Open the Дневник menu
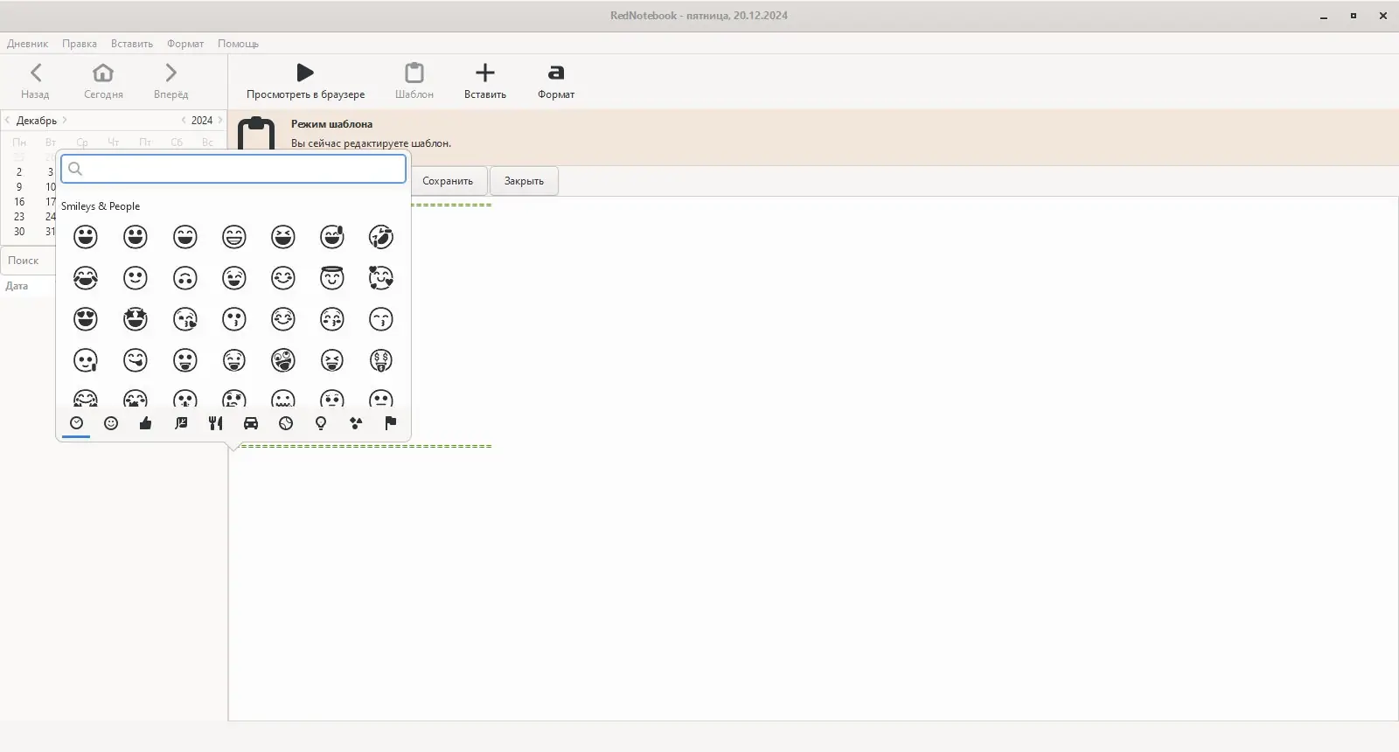Screen dimensions: 1399x752 pyautogui.click(x=27, y=44)
